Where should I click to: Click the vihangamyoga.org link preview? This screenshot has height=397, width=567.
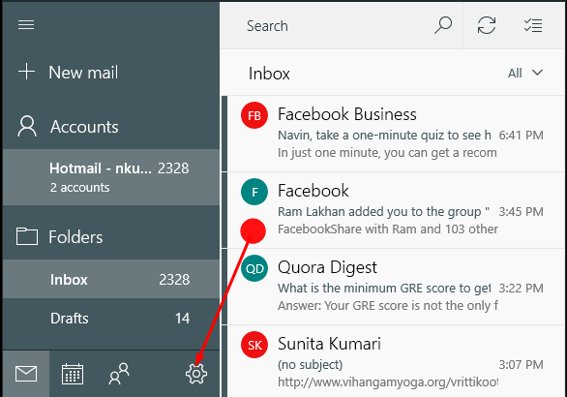coord(388,382)
